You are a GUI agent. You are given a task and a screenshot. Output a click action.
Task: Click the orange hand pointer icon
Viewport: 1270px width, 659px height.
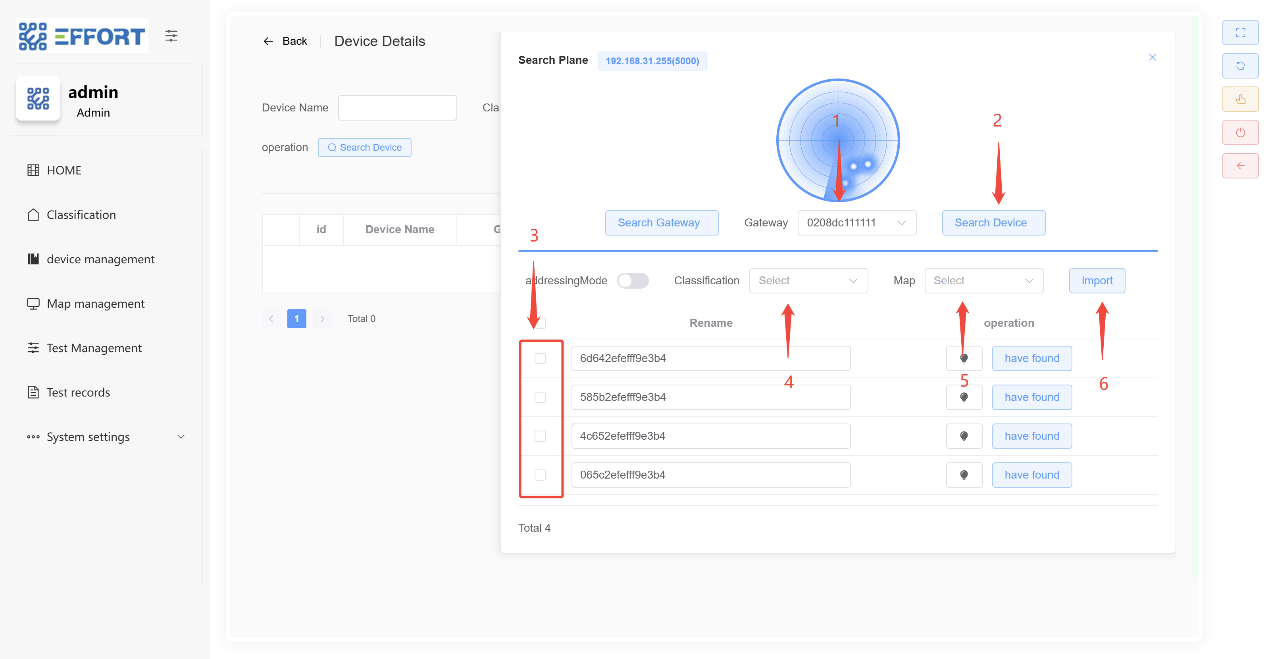coord(1240,99)
